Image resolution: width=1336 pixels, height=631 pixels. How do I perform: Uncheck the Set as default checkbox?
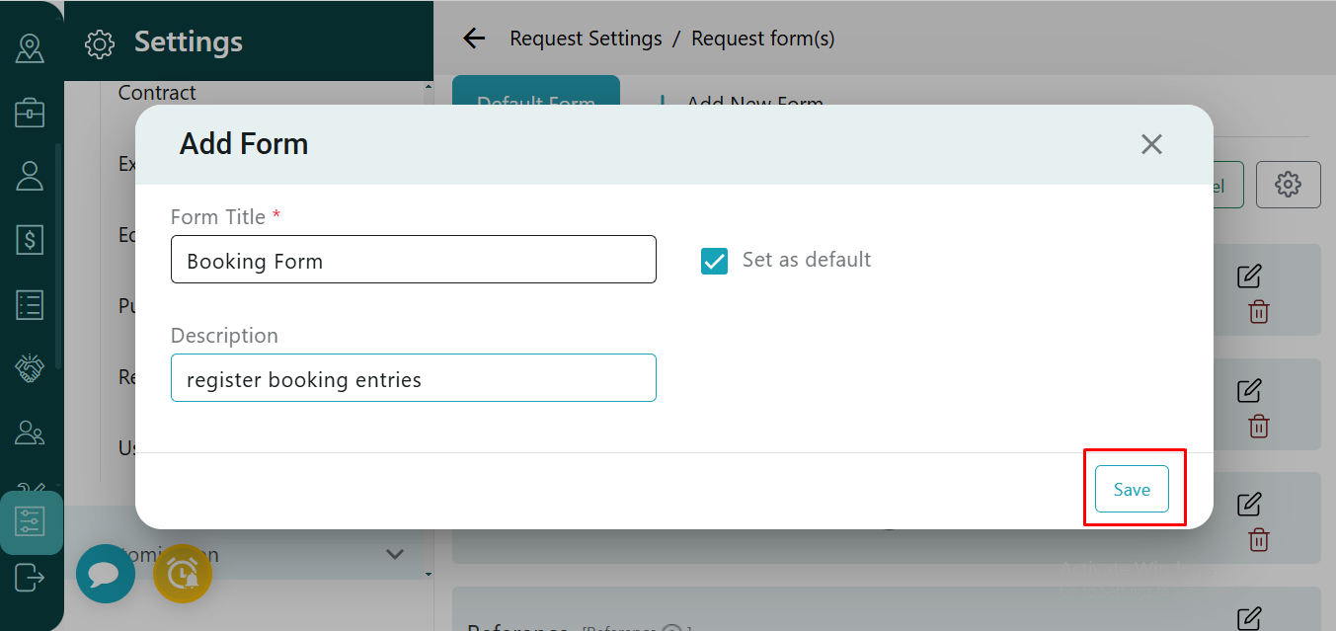point(714,261)
